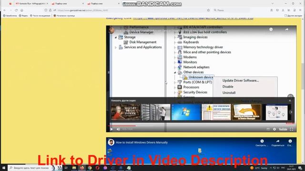
Task: Open notification center in taskbar
Action: (300, 168)
